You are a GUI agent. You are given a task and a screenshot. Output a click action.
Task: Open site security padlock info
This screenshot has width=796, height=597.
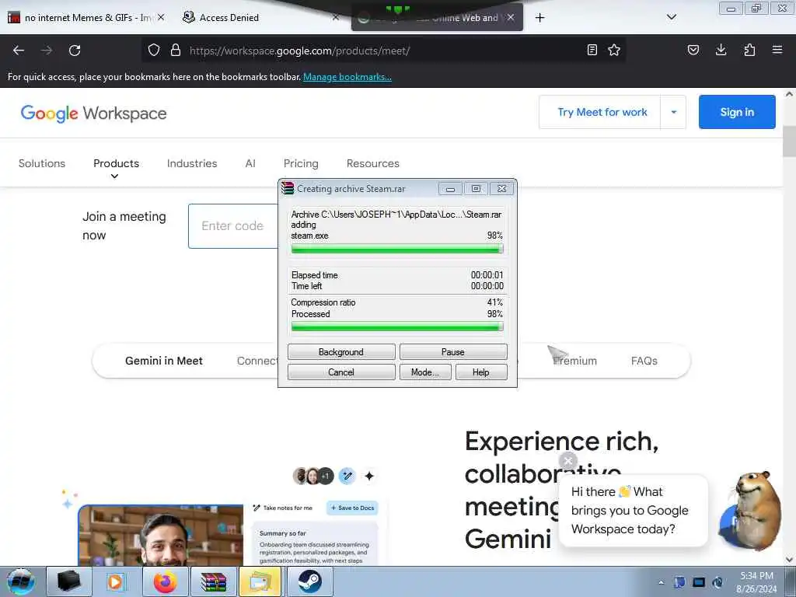tap(176, 50)
